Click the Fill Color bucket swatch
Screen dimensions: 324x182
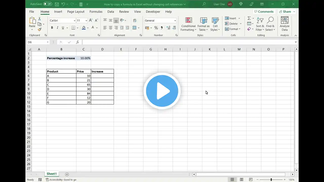pos(84,28)
